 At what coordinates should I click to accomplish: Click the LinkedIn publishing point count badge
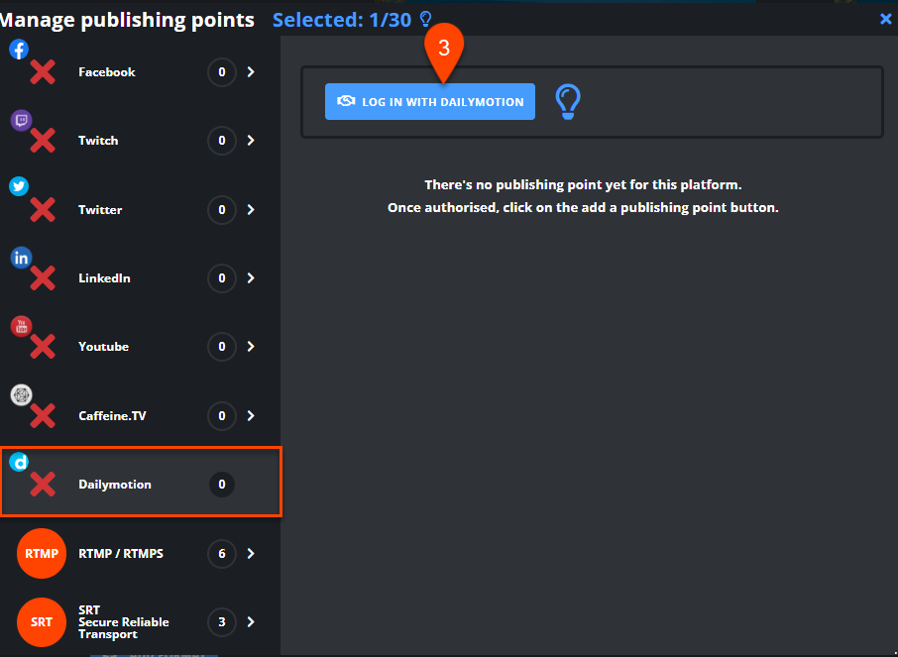click(222, 278)
